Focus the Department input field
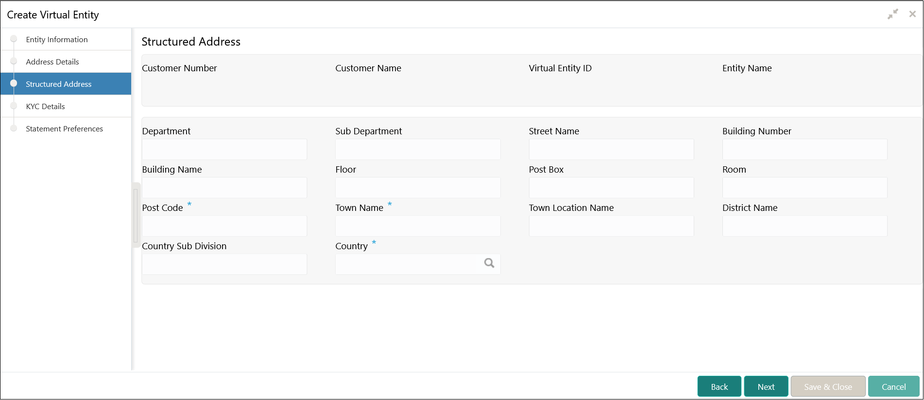This screenshot has width=924, height=400. click(224, 149)
